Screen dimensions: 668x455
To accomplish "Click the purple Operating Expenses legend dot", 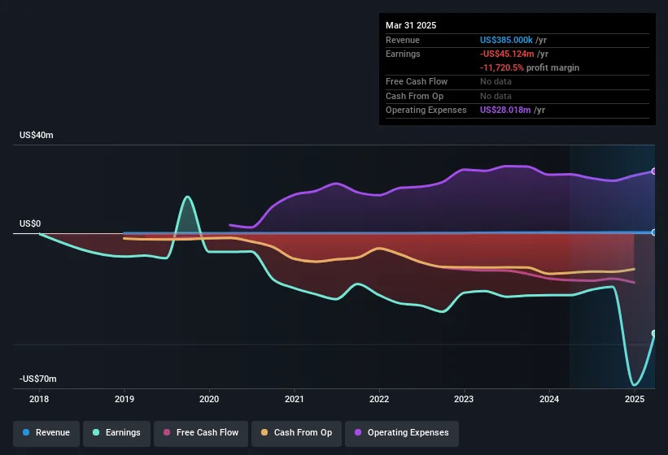I will (x=358, y=432).
